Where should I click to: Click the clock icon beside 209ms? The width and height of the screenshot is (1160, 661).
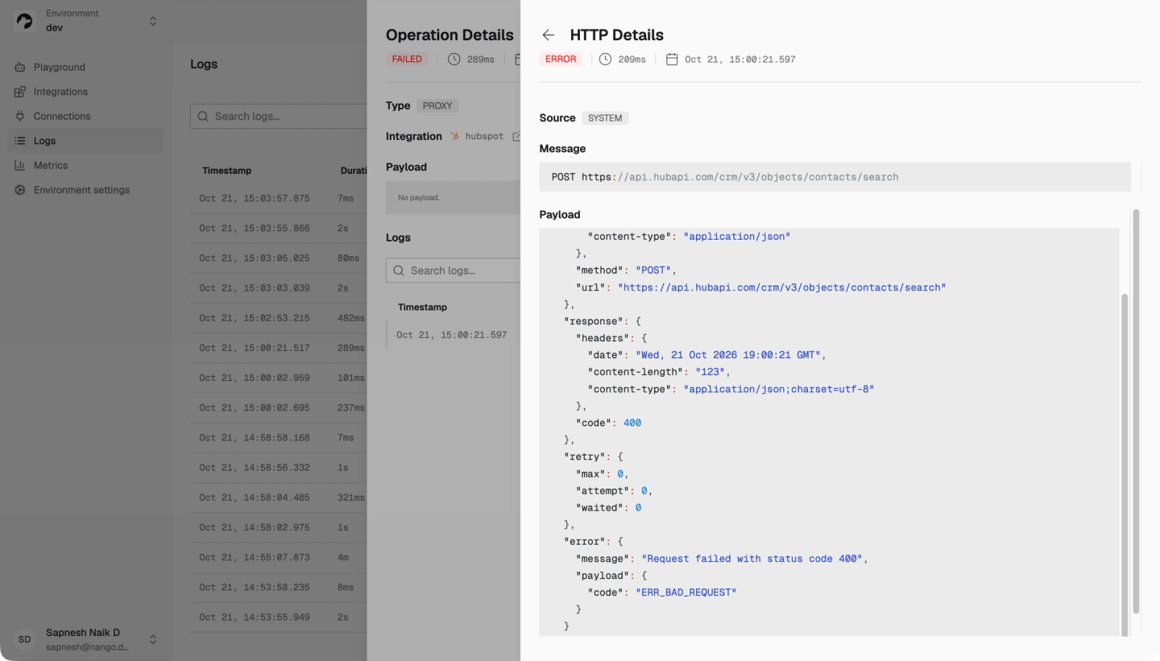(607, 60)
